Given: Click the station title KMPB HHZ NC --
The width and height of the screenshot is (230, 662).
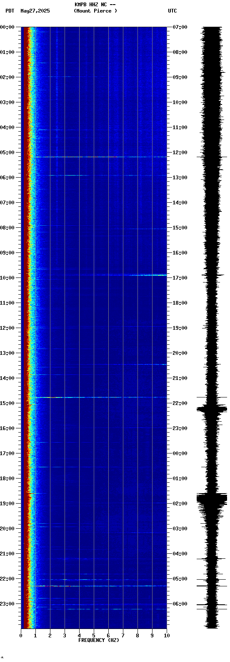Looking at the screenshot, I should click(95, 5).
